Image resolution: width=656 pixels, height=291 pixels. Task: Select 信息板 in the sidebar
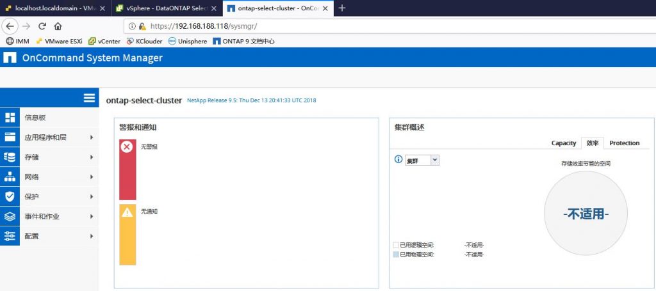[49, 118]
